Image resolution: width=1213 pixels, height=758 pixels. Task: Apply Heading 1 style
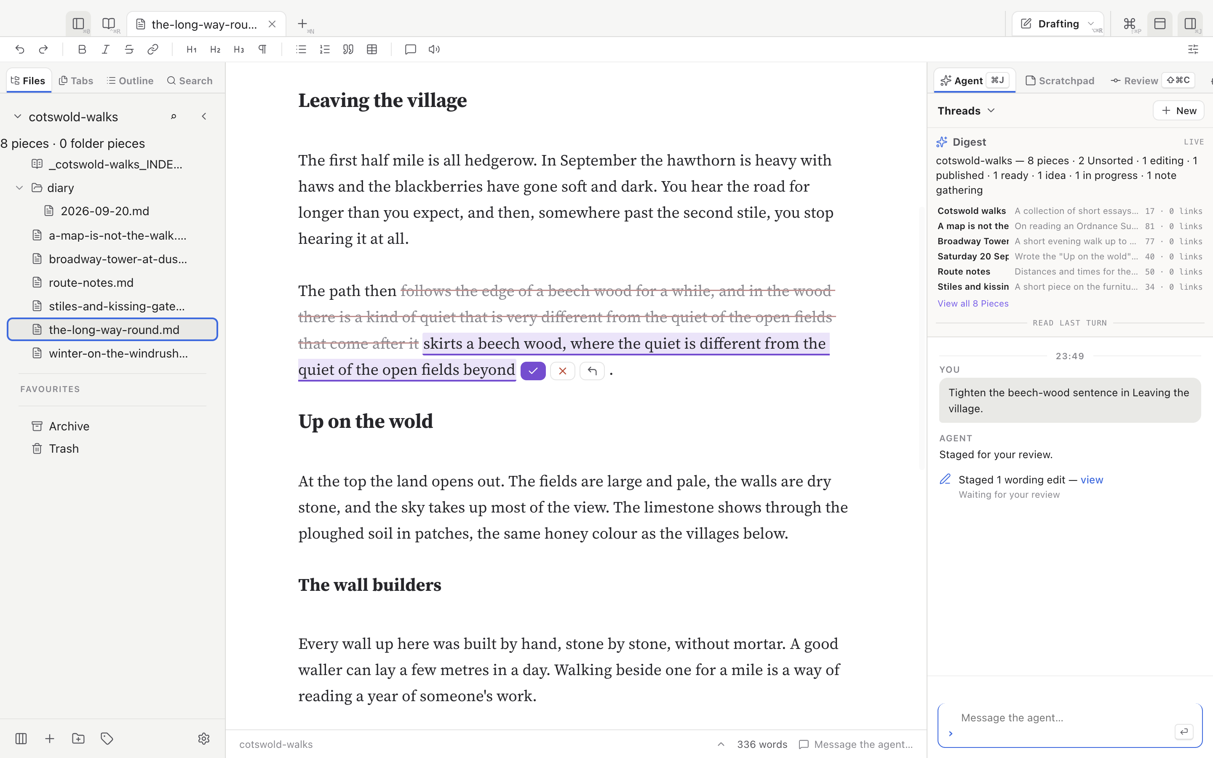point(192,49)
